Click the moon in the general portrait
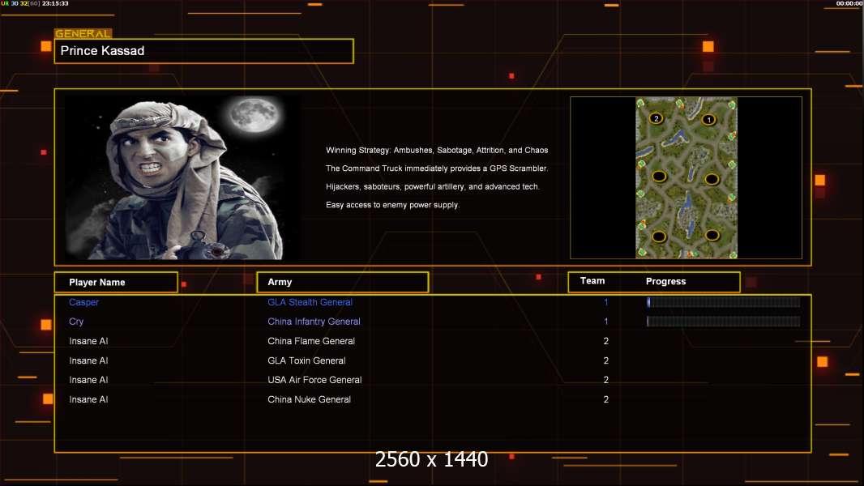Image resolution: width=864 pixels, height=486 pixels. (254, 115)
